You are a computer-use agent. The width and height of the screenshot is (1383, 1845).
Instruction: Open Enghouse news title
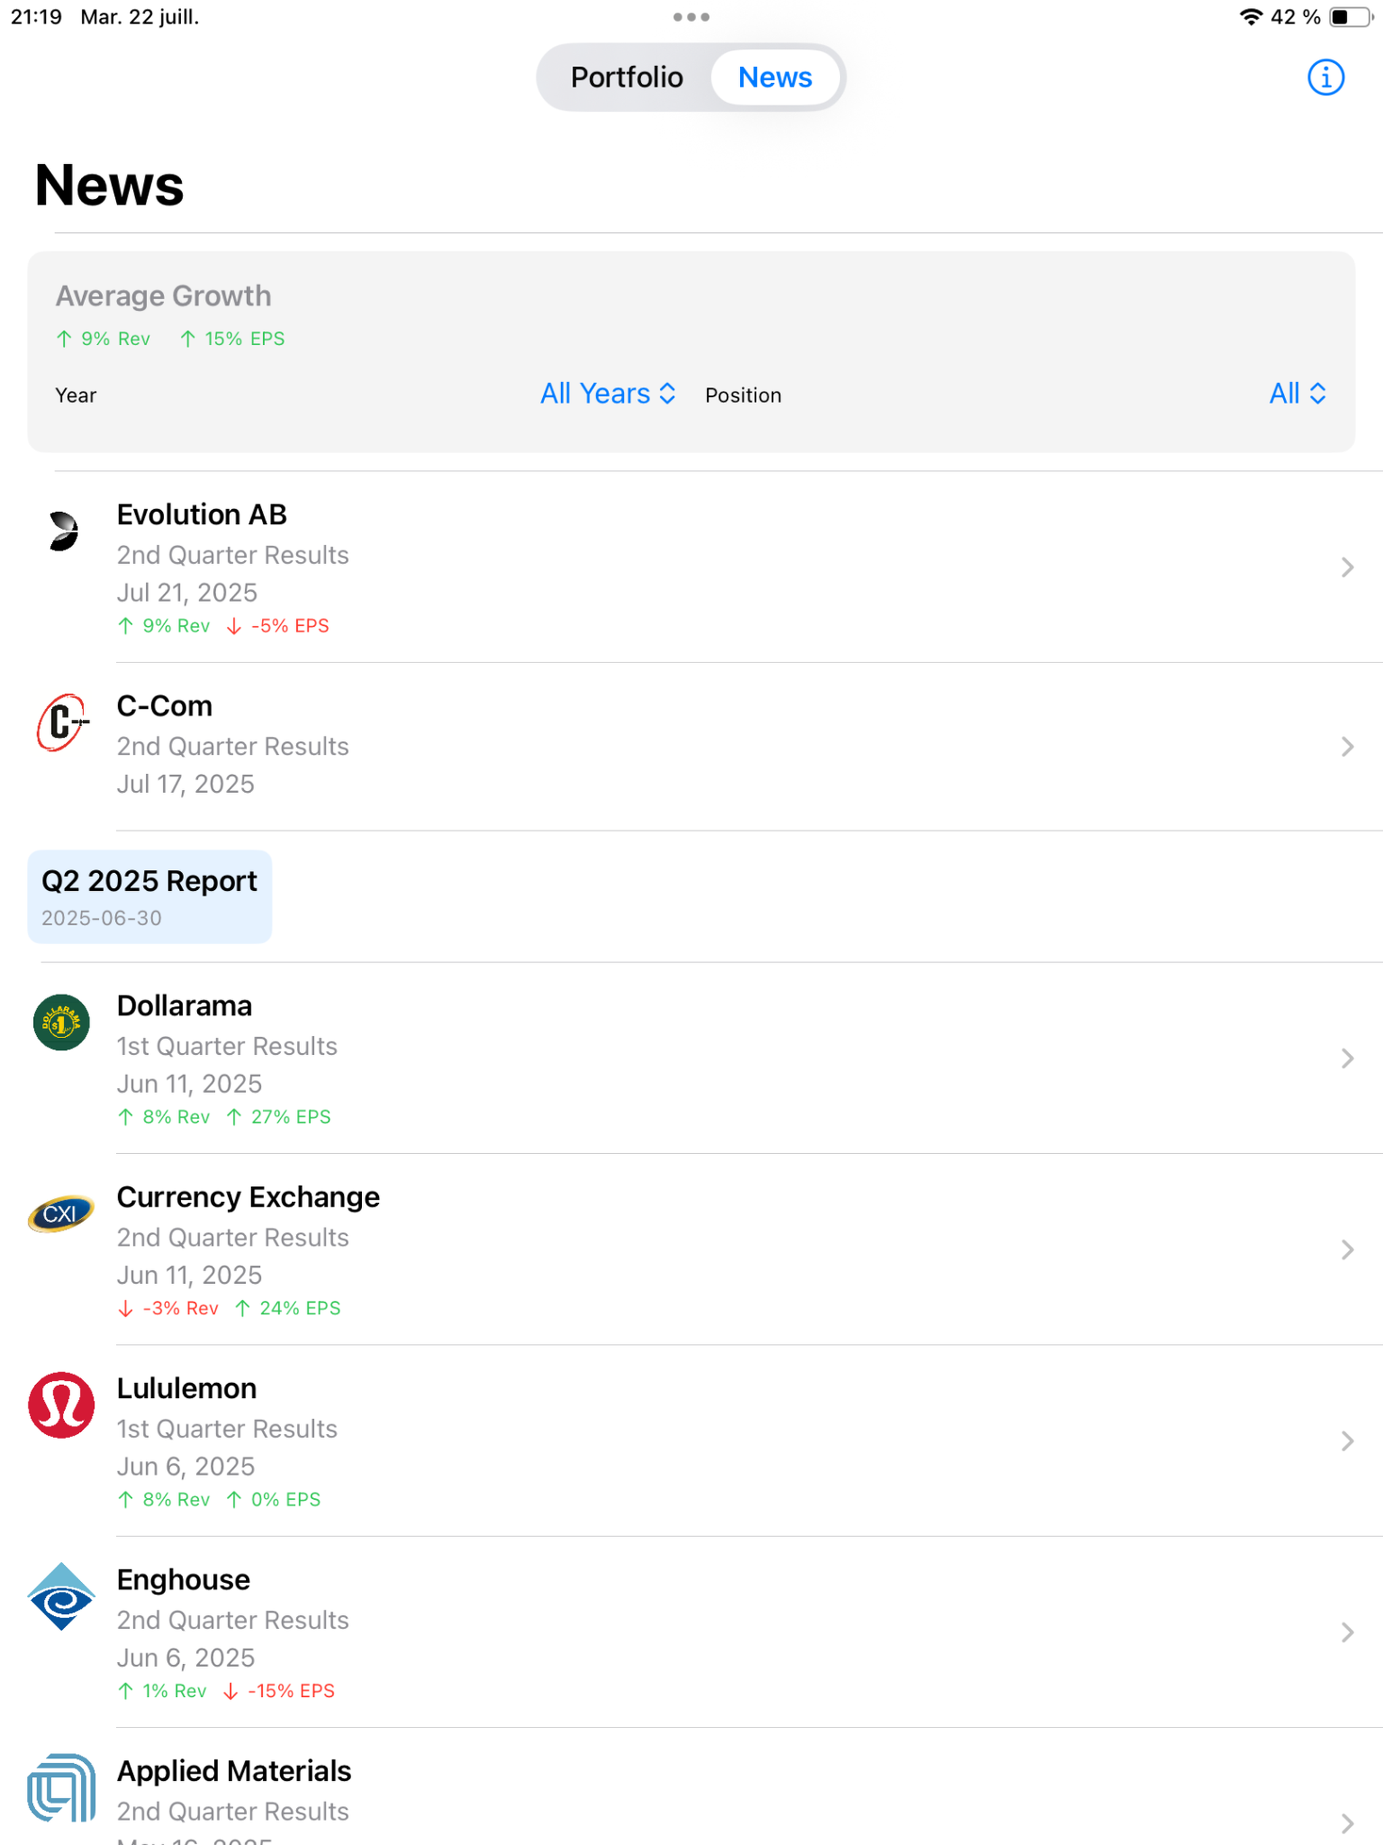pyautogui.click(x=184, y=1580)
